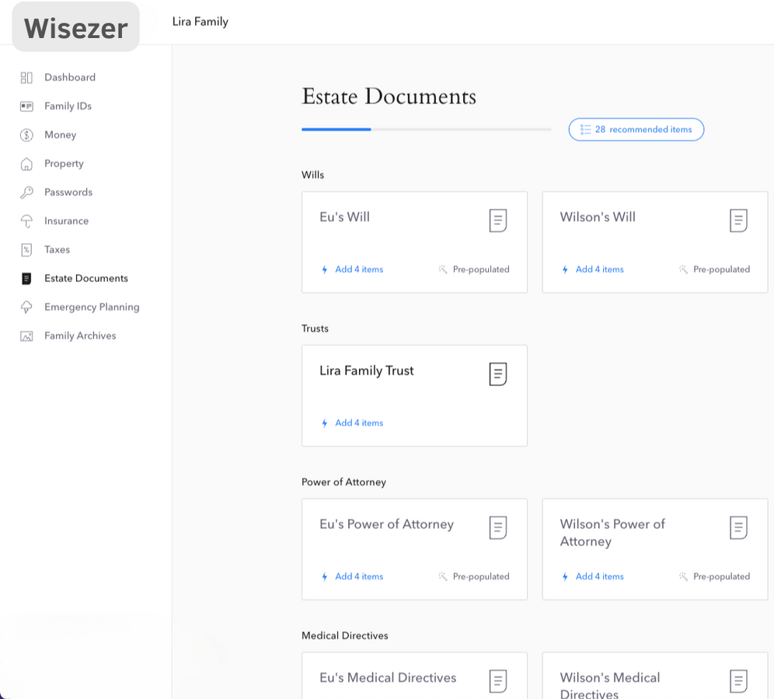Click the Dashboard sidebar icon
The height and width of the screenshot is (699, 774).
pyautogui.click(x=26, y=78)
